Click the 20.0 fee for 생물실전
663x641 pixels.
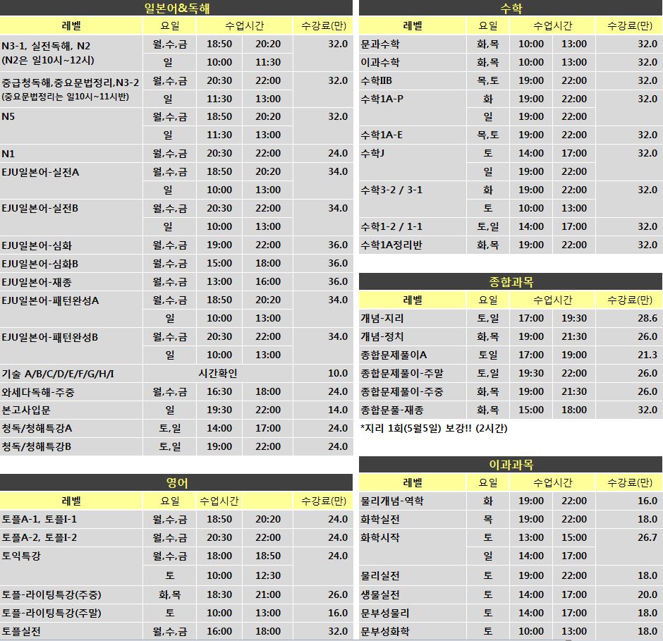[x=647, y=594]
